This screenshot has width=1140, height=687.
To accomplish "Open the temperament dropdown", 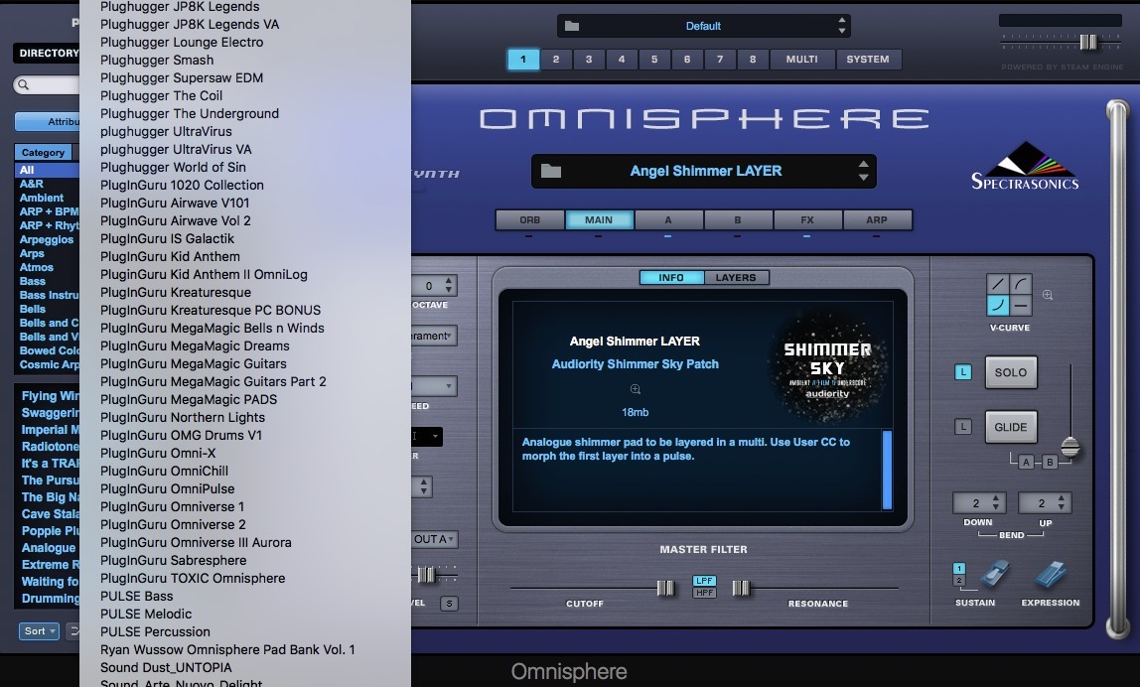I will point(434,336).
